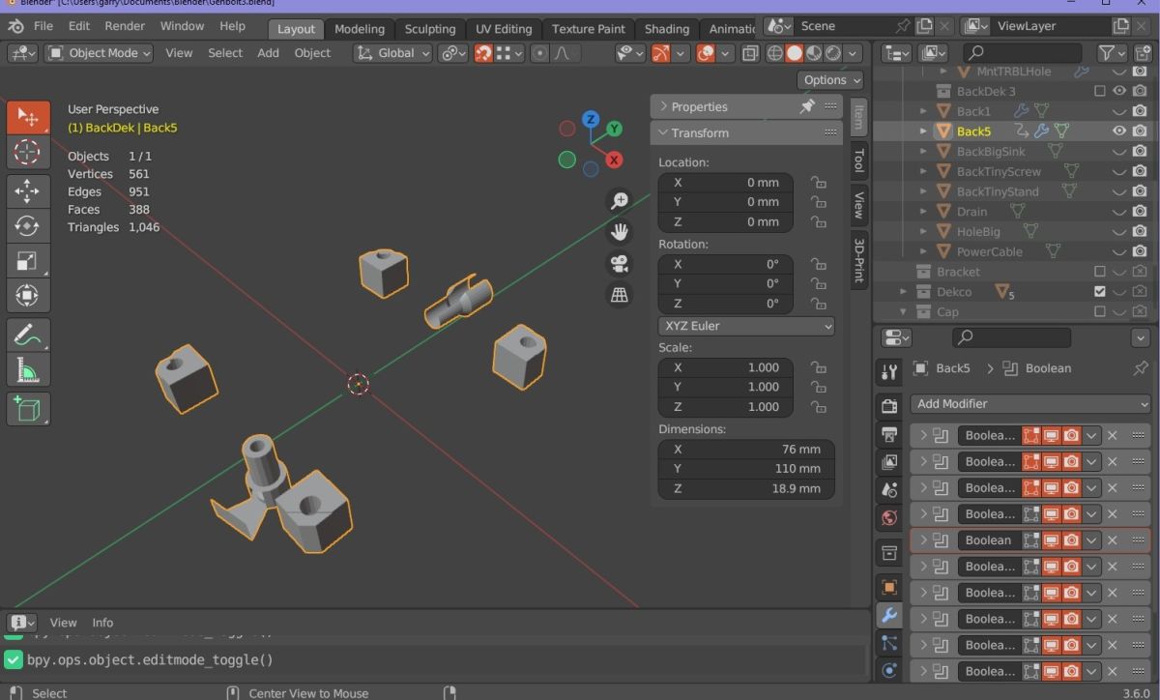The image size is (1160, 700).
Task: Open the Modifiers wrench tab
Action: point(890,615)
